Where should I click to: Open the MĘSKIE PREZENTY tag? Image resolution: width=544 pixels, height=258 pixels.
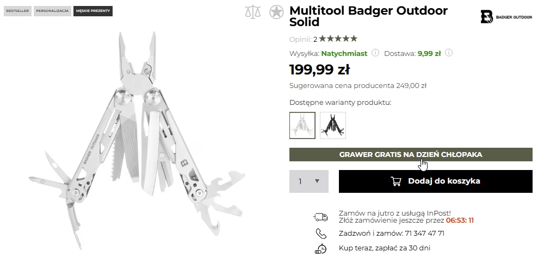[93, 11]
